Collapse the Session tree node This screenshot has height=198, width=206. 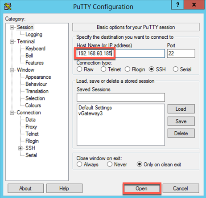(x=12, y=28)
